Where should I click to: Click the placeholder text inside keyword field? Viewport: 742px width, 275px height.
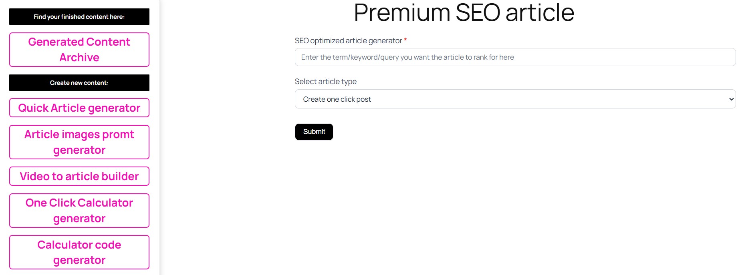[x=407, y=57]
